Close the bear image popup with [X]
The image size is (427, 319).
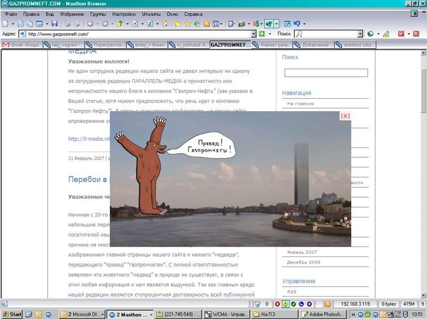345,116
